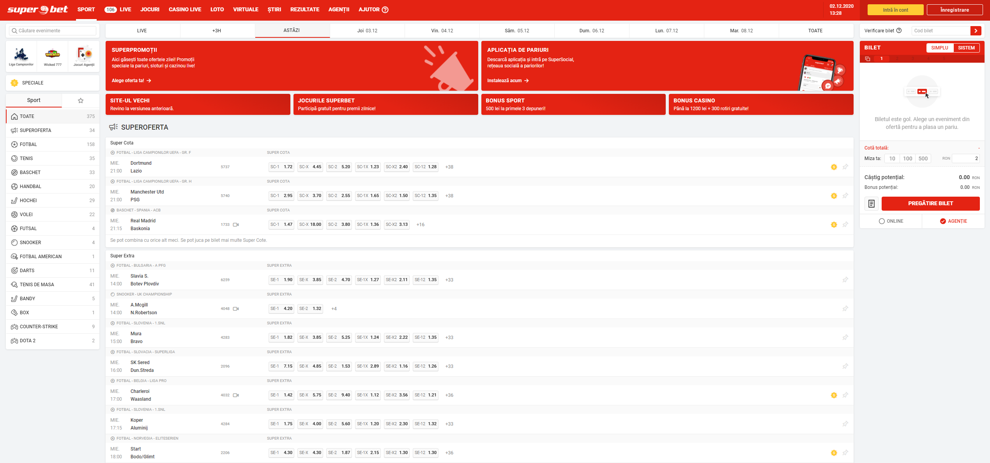The width and height of the screenshot is (990, 463).
Task: Select the AGENȚIE radio option
Action: tap(943, 221)
